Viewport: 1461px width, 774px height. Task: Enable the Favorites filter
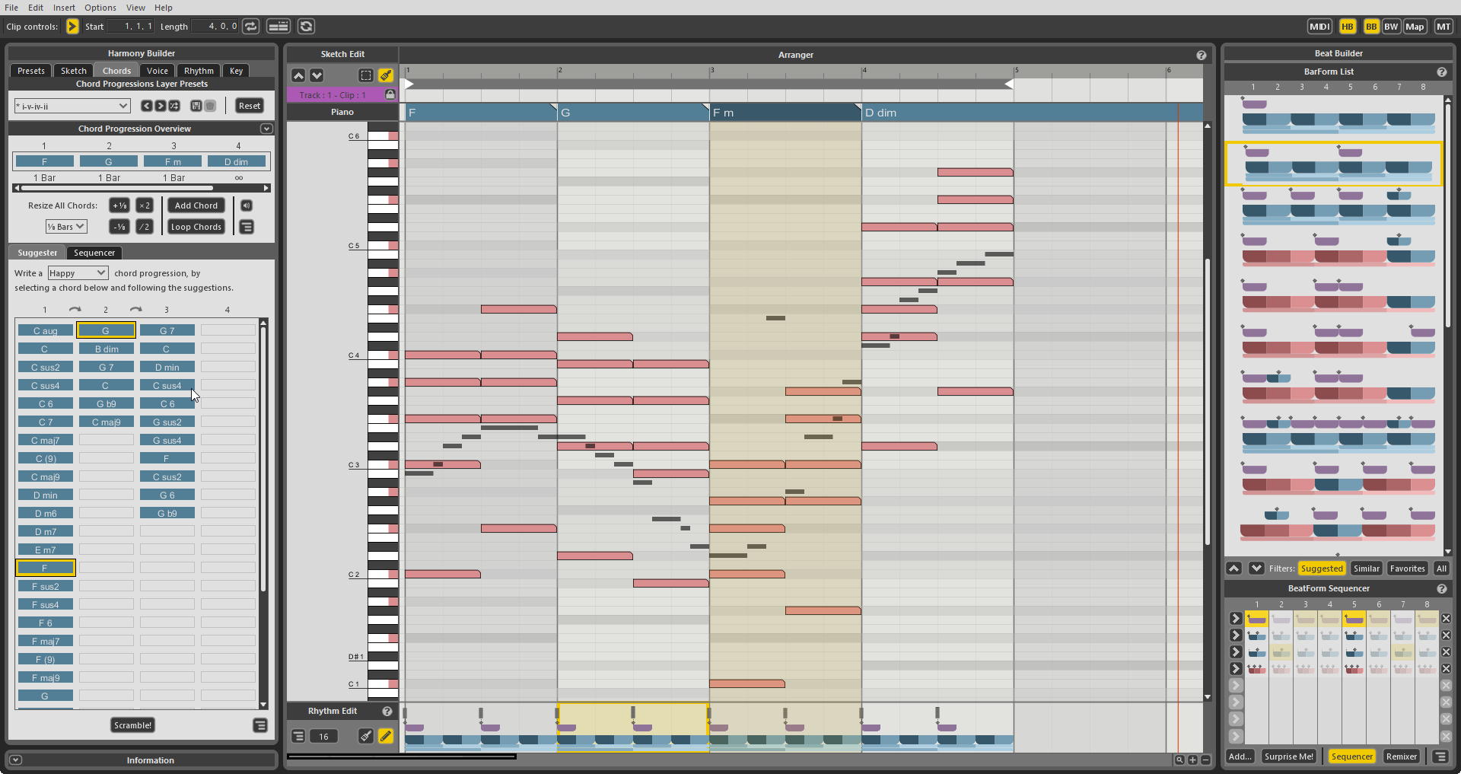(1407, 569)
